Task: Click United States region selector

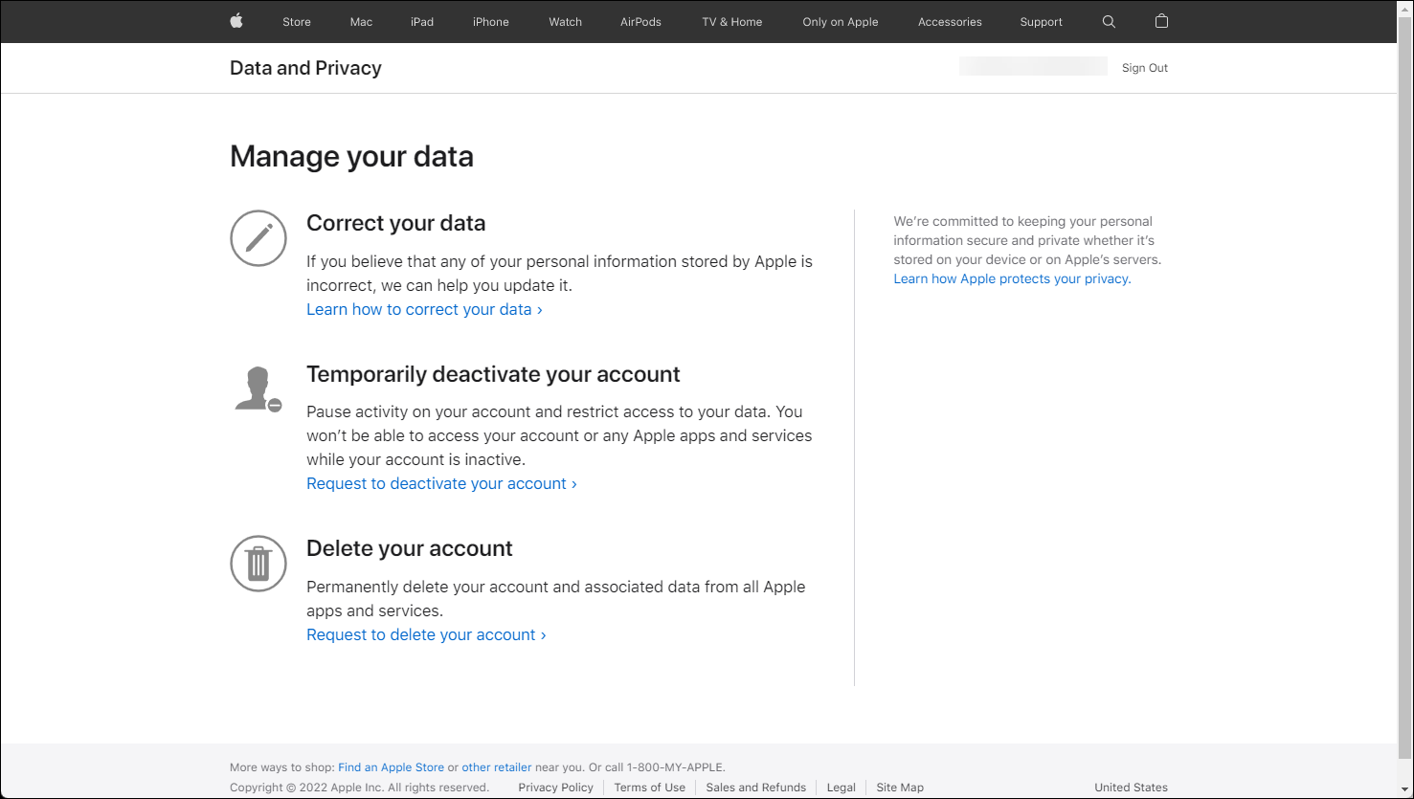Action: [1131, 788]
